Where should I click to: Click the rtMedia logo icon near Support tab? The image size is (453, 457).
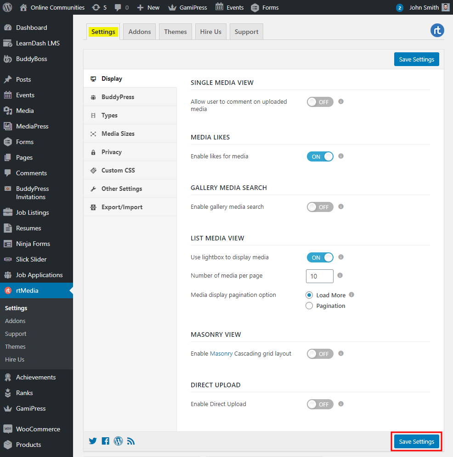tap(437, 31)
